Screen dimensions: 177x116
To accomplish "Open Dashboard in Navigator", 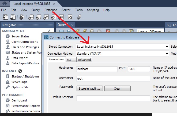I will [x=19, y=100].
